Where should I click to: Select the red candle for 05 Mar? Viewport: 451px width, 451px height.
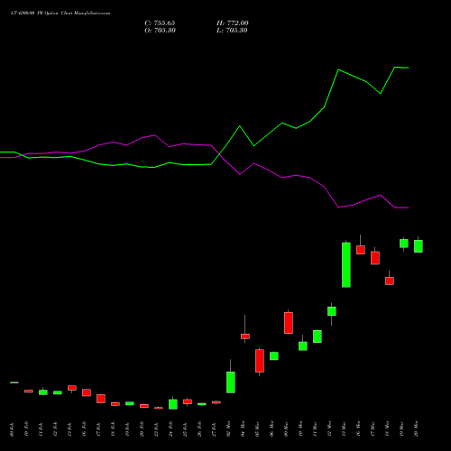[x=260, y=361]
